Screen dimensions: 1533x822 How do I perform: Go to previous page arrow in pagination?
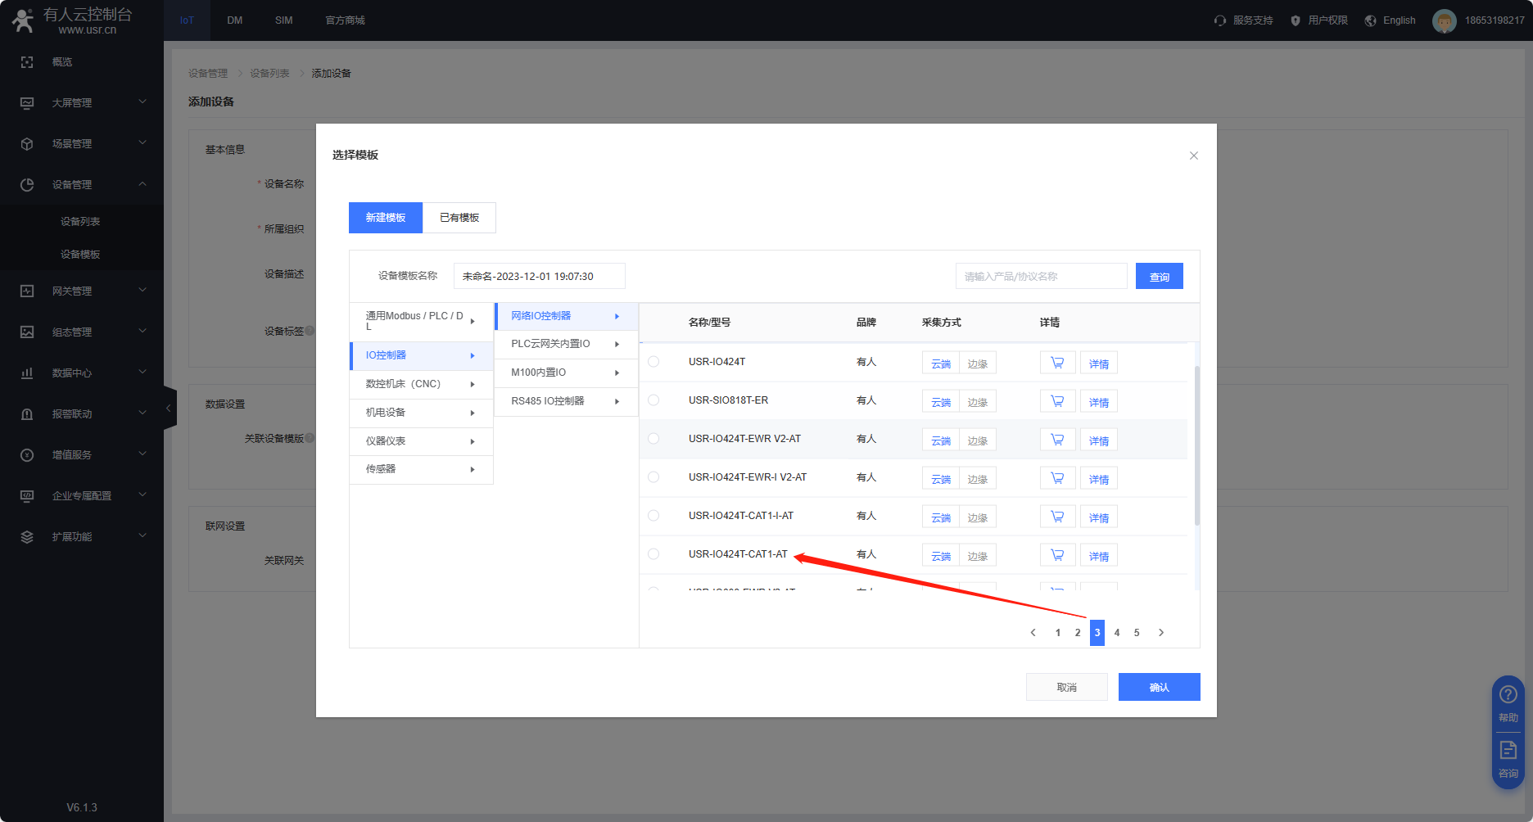tap(1033, 633)
